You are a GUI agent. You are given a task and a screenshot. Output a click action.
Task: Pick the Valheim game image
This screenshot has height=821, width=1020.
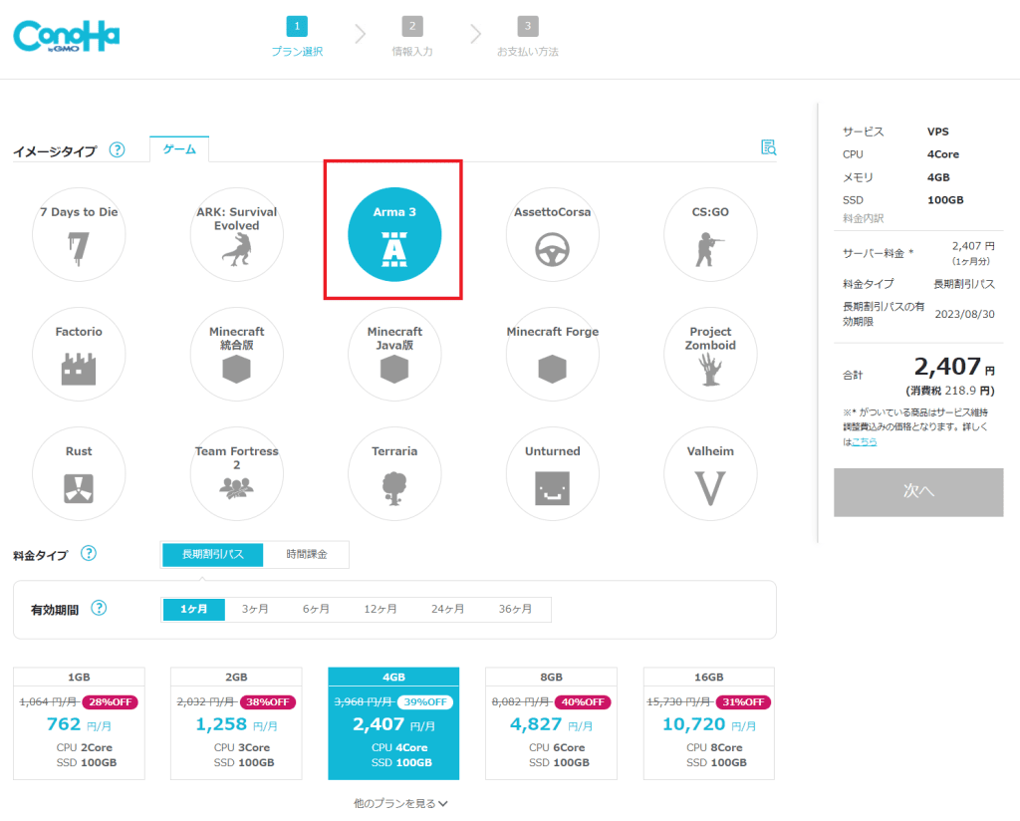[710, 474]
